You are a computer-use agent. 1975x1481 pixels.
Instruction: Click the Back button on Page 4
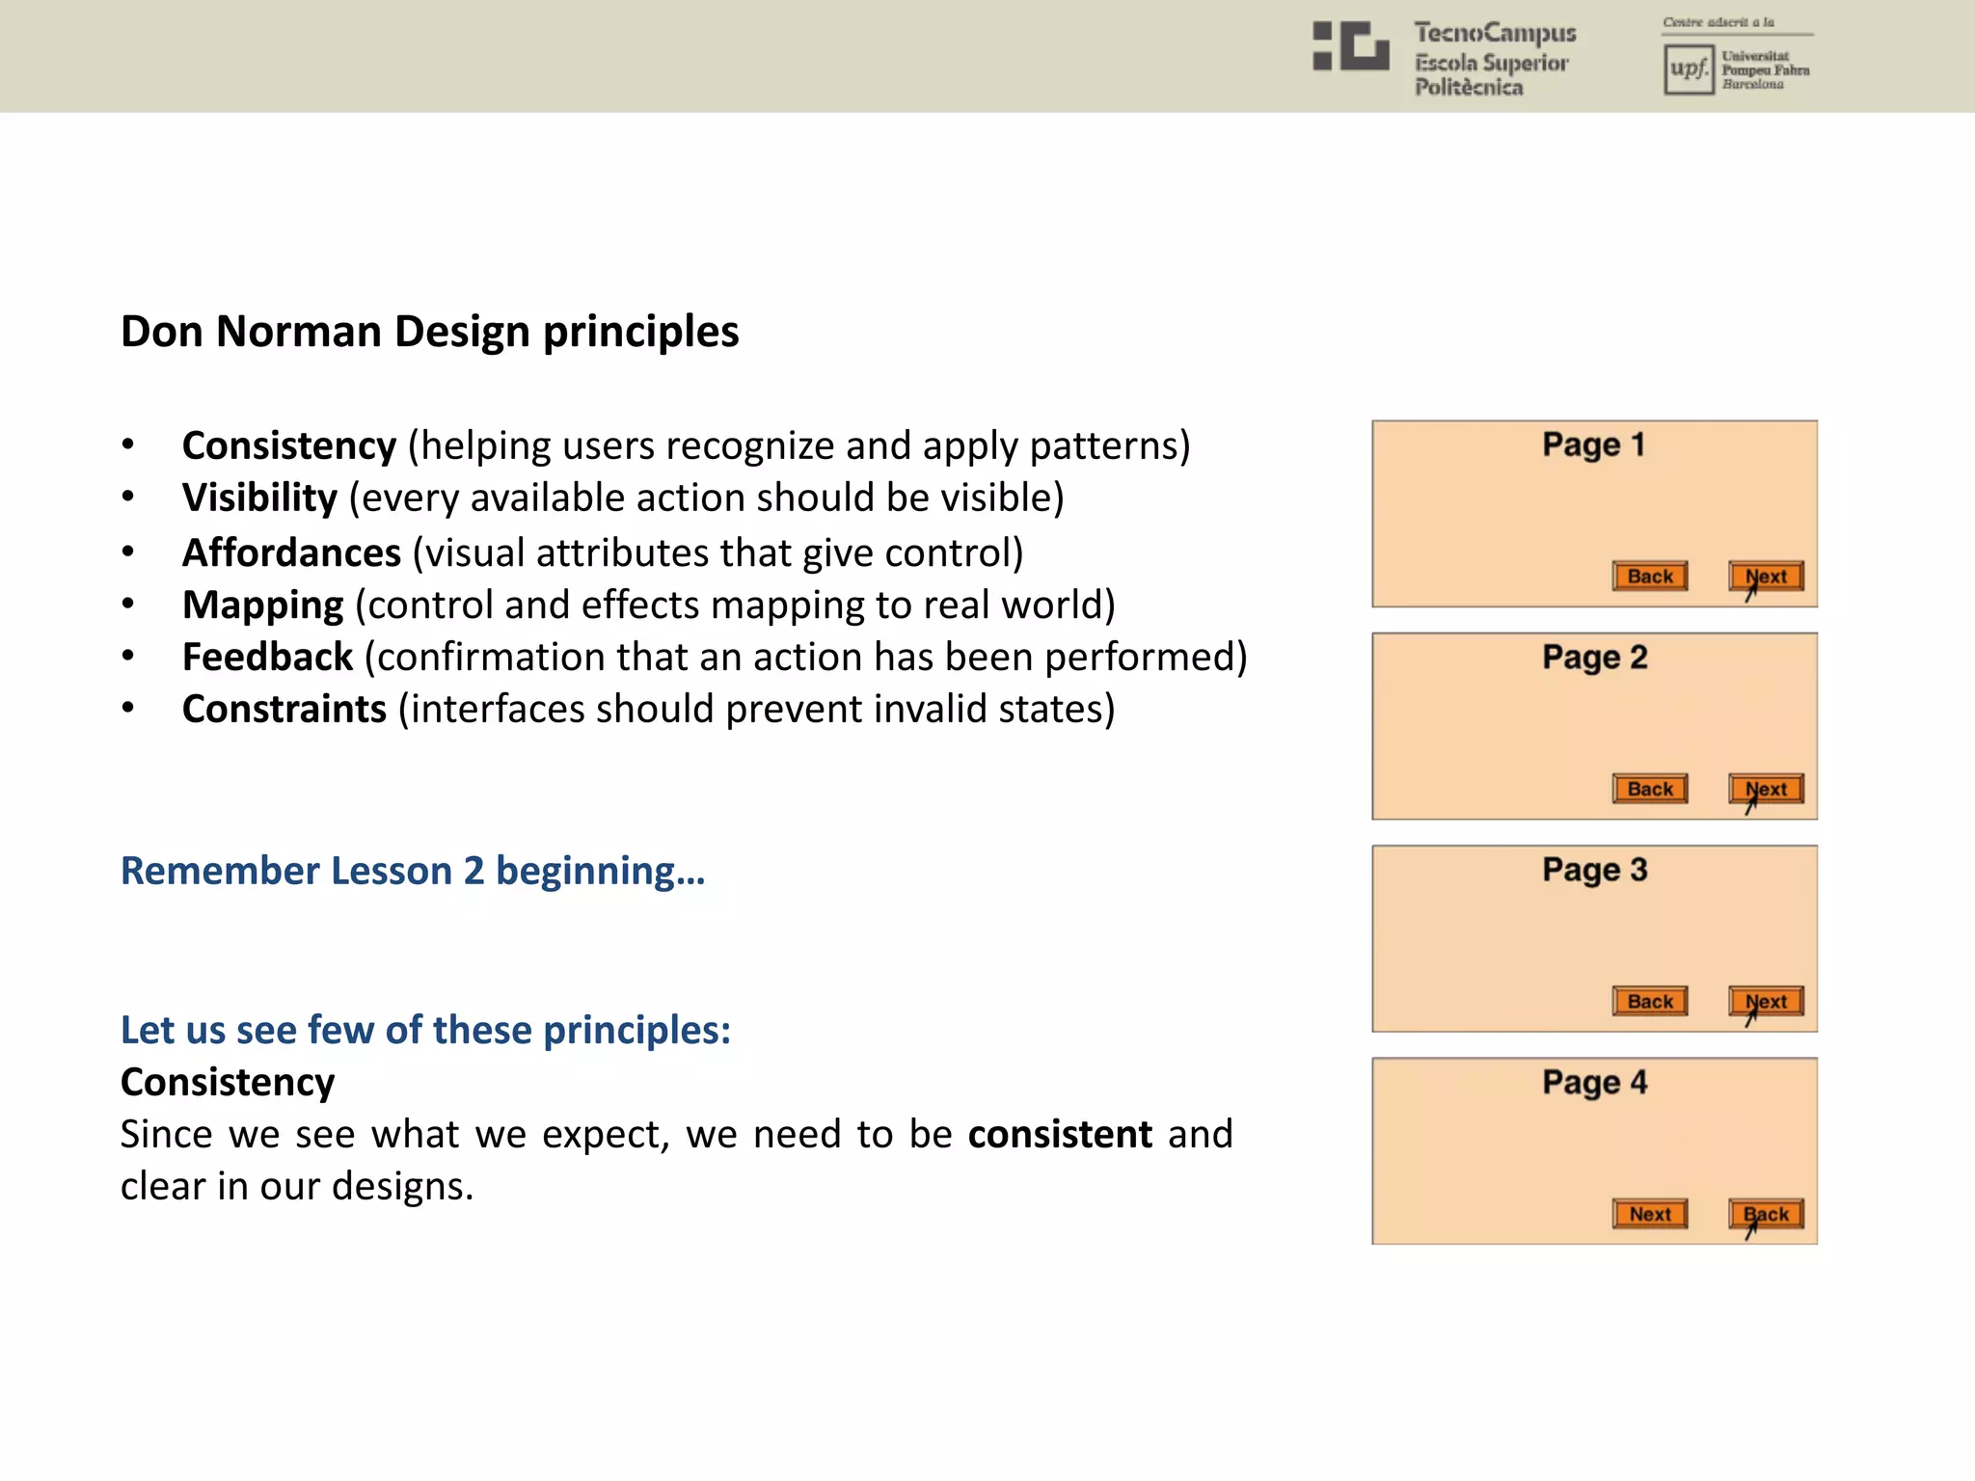1766,1214
